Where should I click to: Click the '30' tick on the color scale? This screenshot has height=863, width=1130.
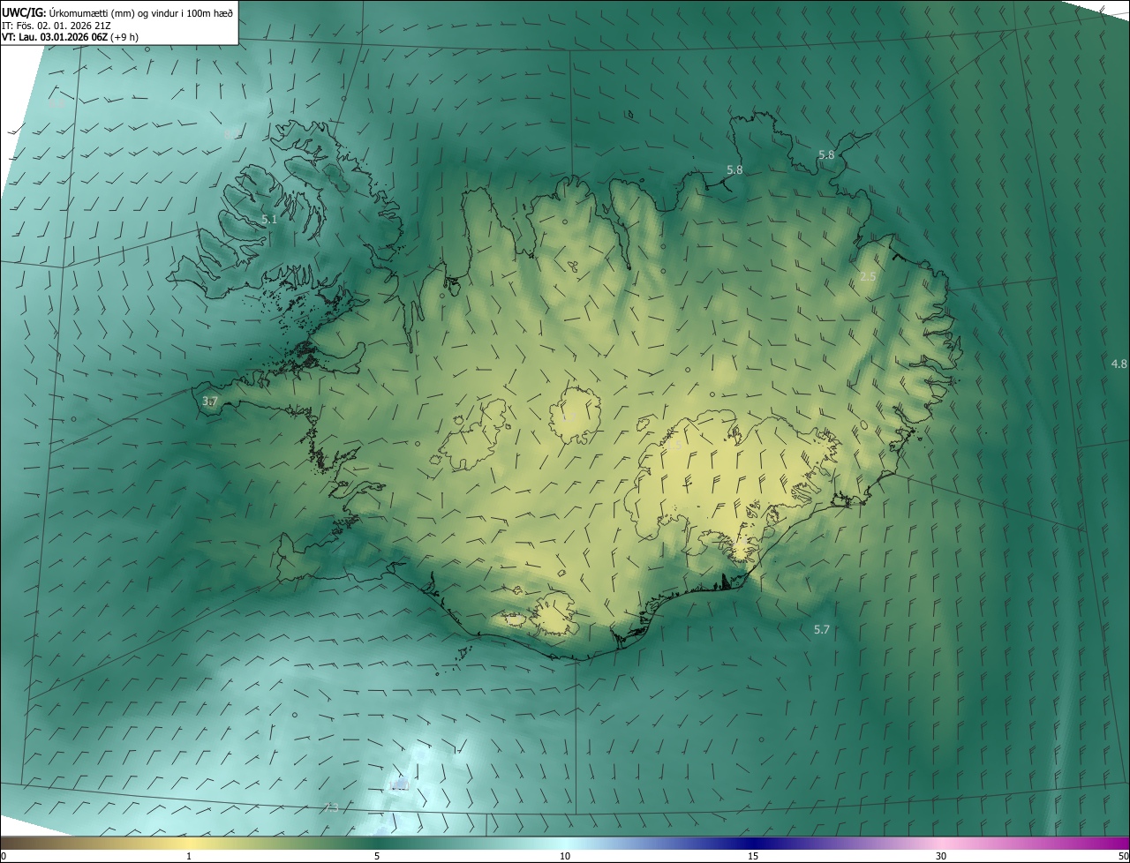click(941, 856)
